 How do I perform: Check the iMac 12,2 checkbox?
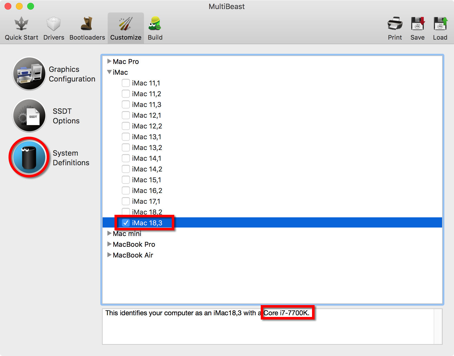[x=126, y=126]
